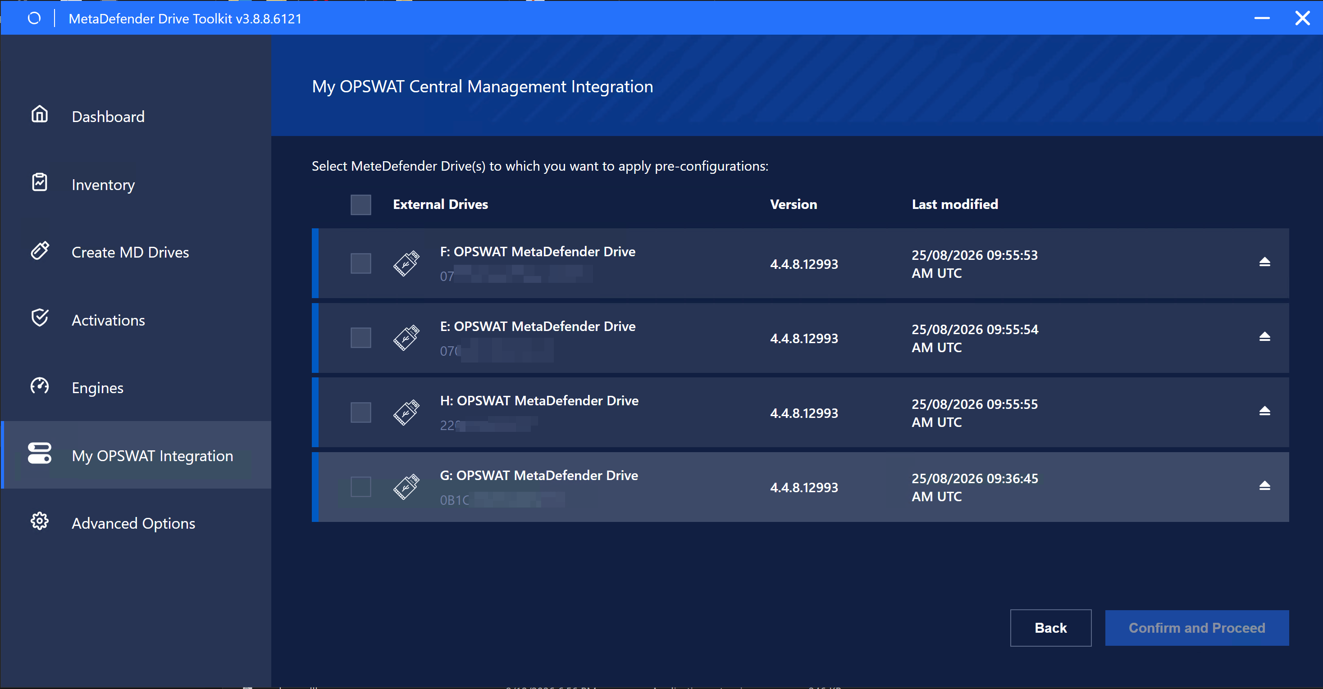Click the 09:55:54 last modified date
The height and width of the screenshot is (689, 1323).
(975, 338)
